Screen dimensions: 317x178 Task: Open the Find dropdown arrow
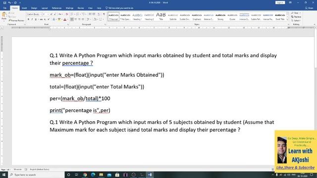(x=300, y=13)
